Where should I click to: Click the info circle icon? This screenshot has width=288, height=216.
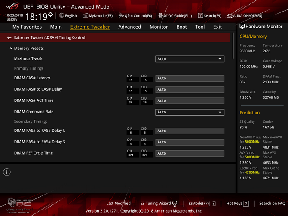point(7,172)
